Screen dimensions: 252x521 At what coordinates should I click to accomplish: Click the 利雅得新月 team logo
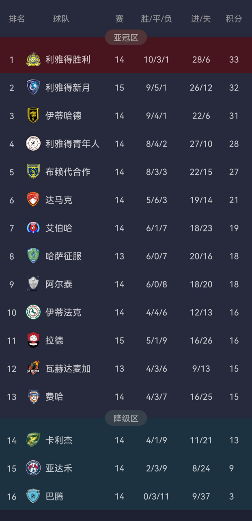click(33, 88)
